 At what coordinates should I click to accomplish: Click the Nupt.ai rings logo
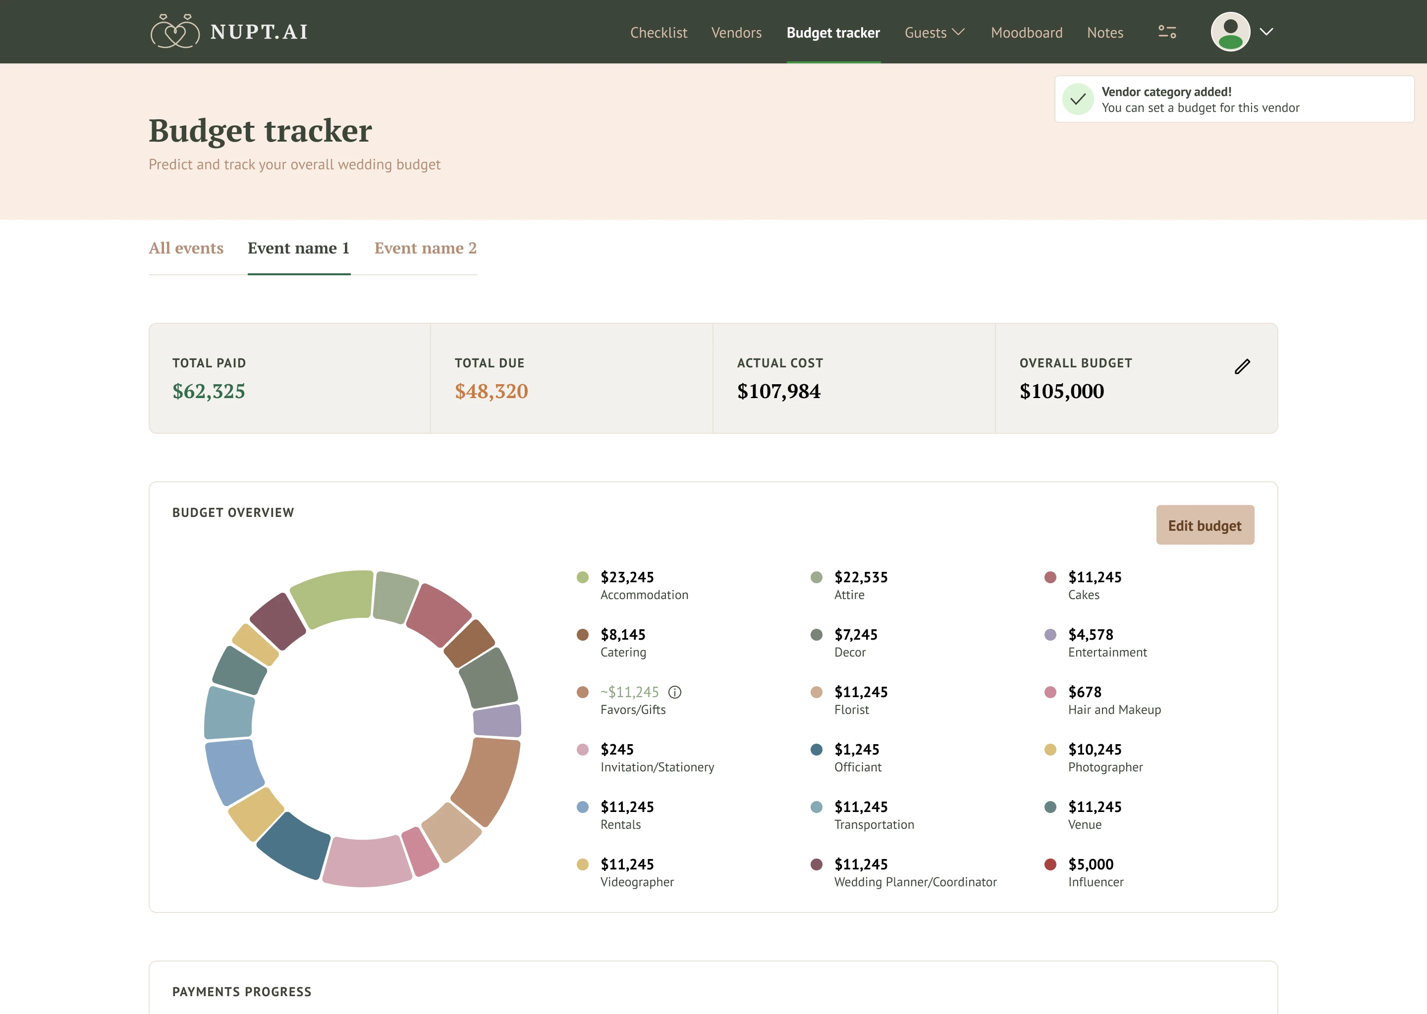[175, 31]
